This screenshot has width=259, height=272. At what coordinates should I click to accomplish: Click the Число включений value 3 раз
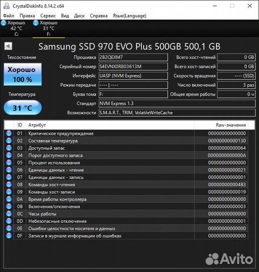tap(236, 85)
